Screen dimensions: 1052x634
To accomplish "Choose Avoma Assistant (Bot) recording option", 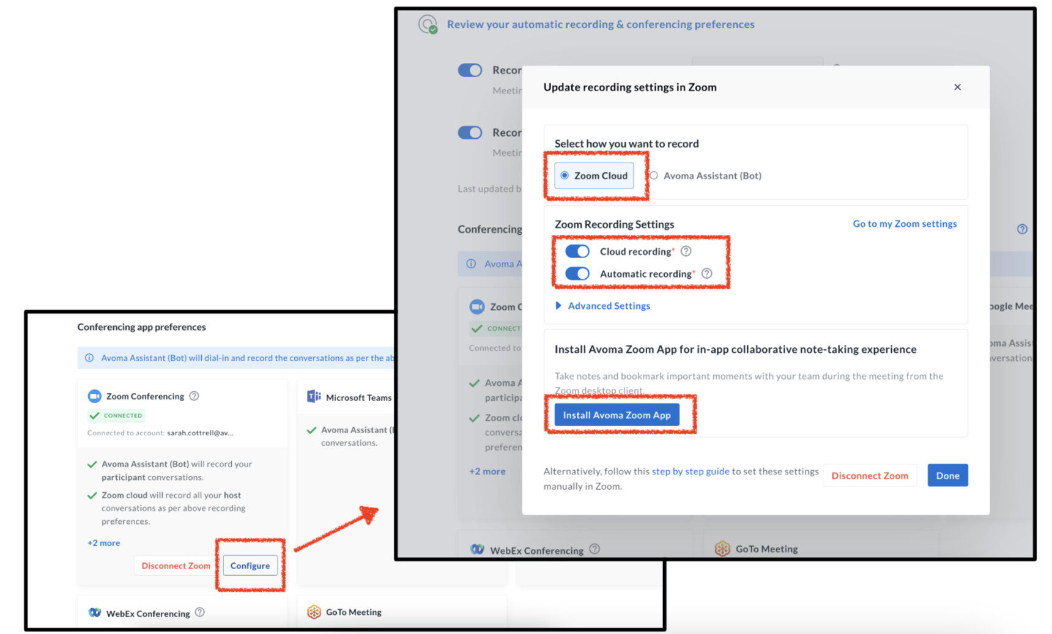I will 654,175.
